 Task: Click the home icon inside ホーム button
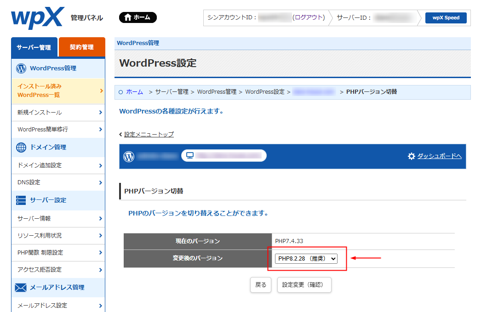pyautogui.click(x=128, y=17)
